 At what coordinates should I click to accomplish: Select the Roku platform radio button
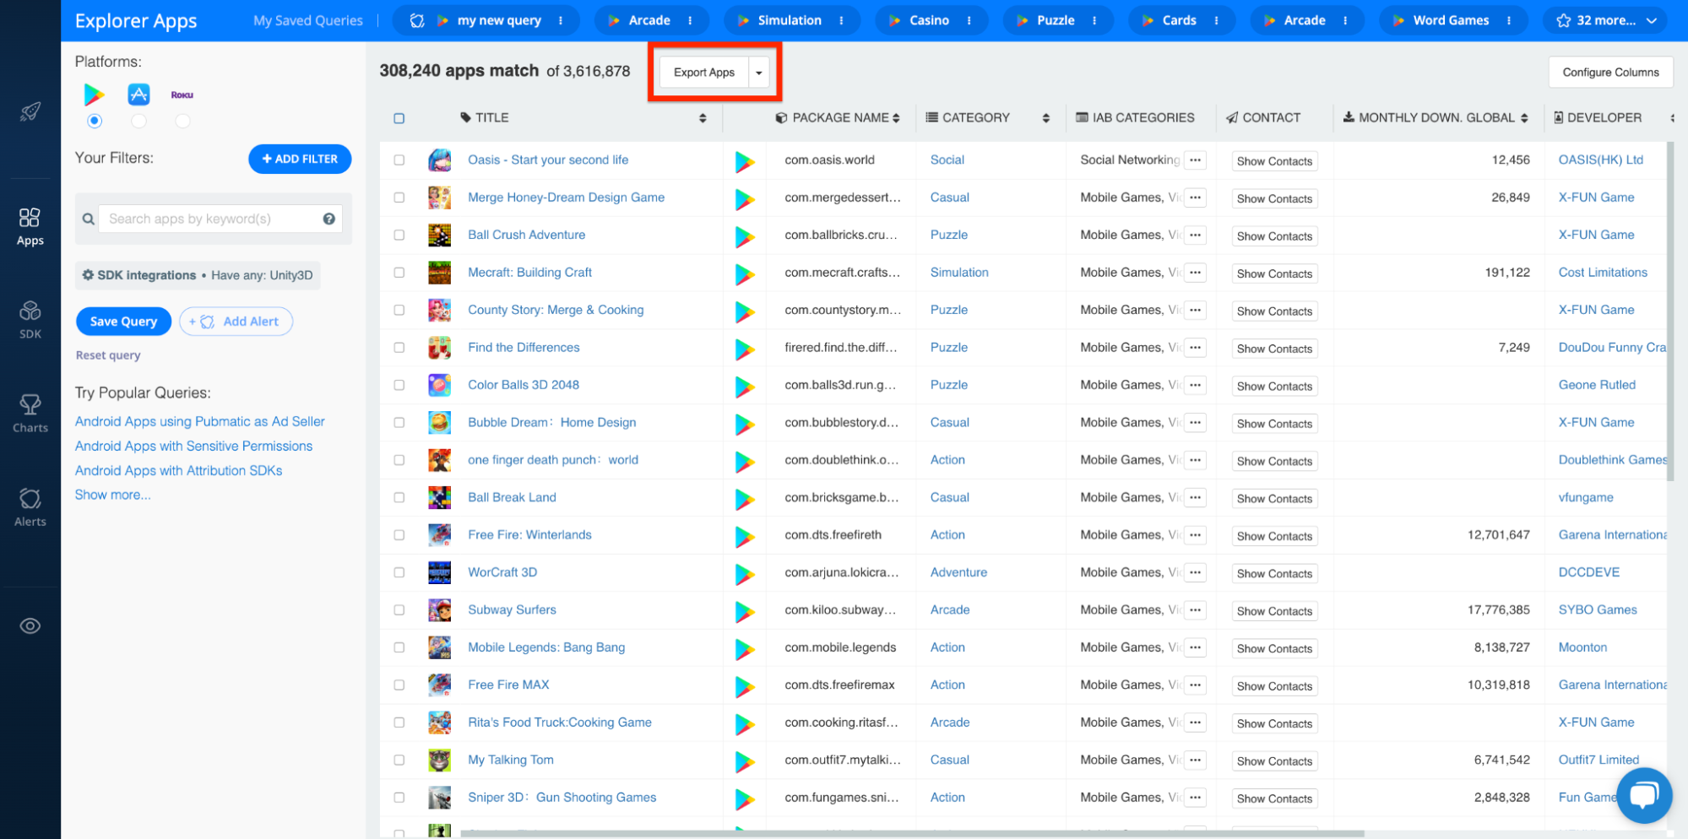tap(182, 122)
